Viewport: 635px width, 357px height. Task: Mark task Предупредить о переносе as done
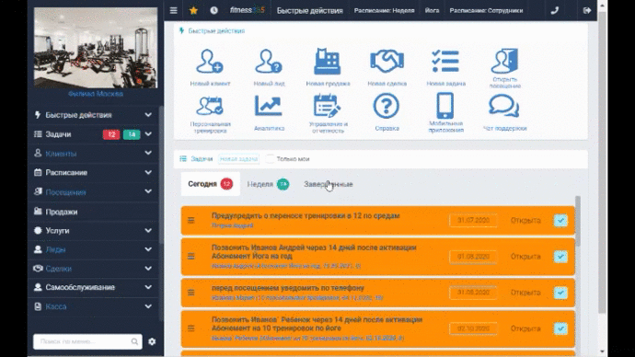point(560,221)
